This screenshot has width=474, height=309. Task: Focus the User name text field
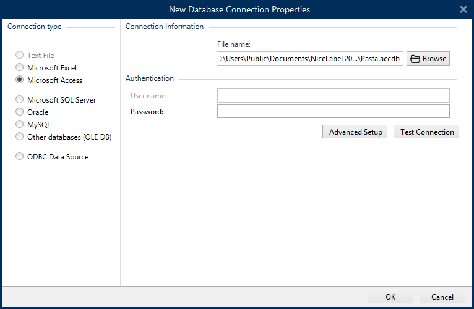(x=333, y=95)
